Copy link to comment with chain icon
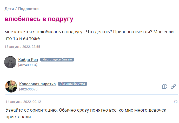 [x=173, y=86]
